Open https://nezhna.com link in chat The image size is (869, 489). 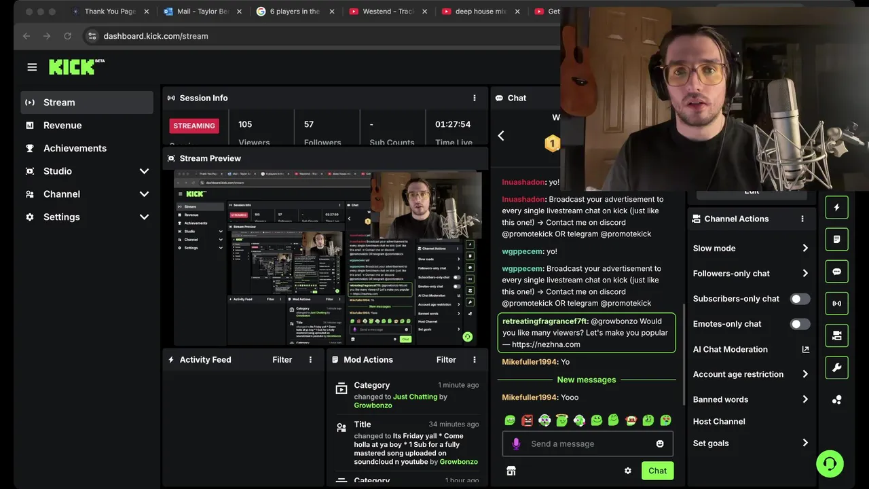546,344
